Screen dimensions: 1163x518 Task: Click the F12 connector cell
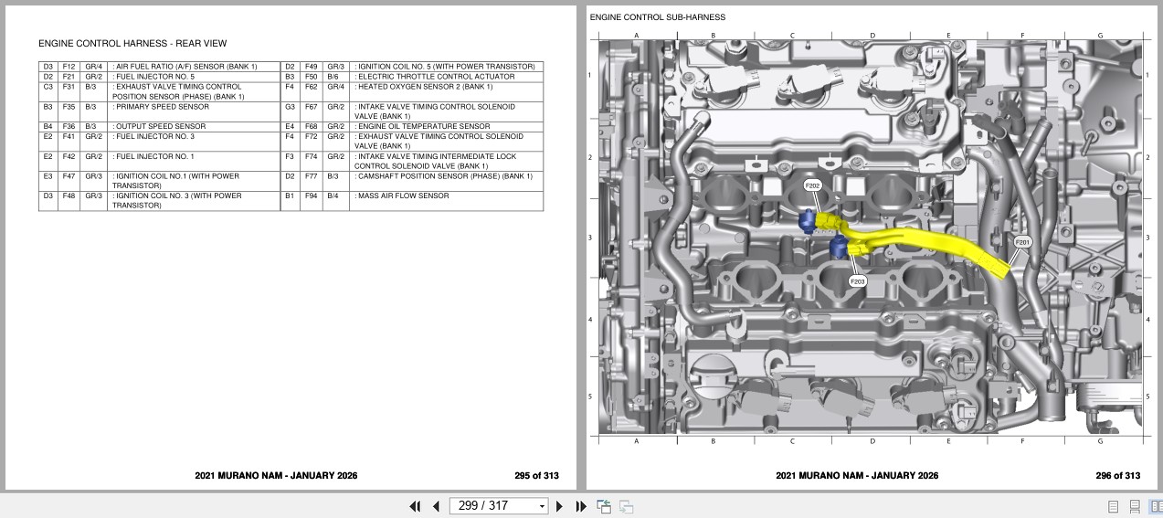[x=69, y=67]
